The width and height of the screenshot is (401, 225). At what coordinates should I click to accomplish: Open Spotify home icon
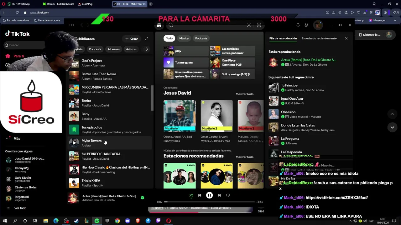(x=159, y=25)
